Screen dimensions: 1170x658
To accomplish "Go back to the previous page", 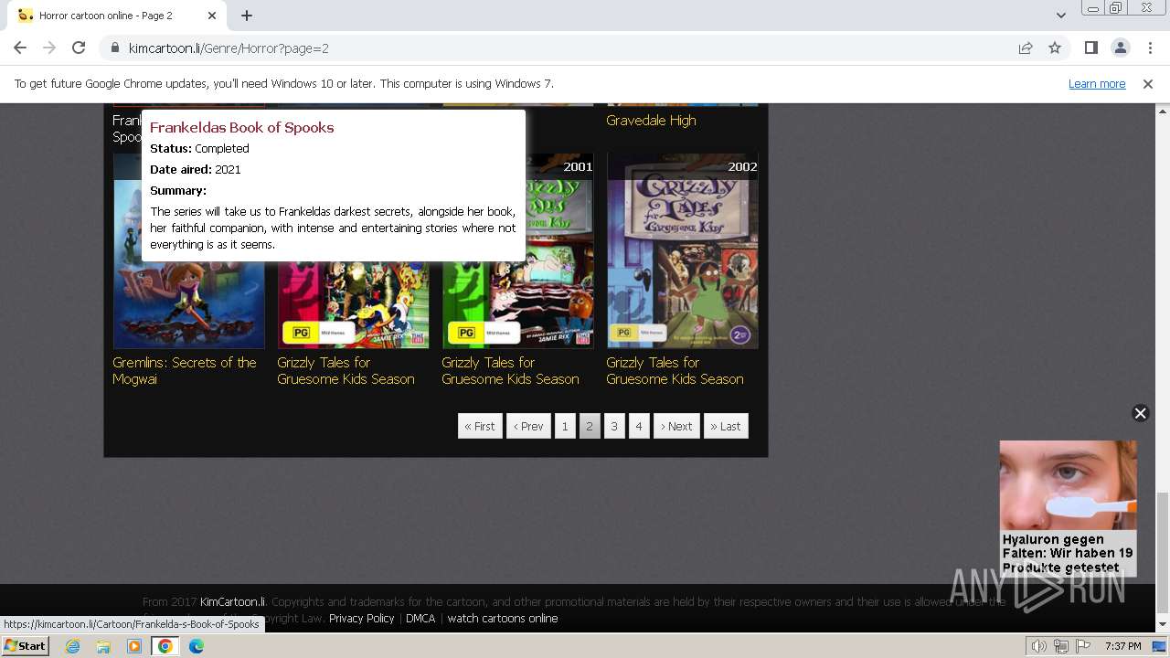I will (20, 48).
